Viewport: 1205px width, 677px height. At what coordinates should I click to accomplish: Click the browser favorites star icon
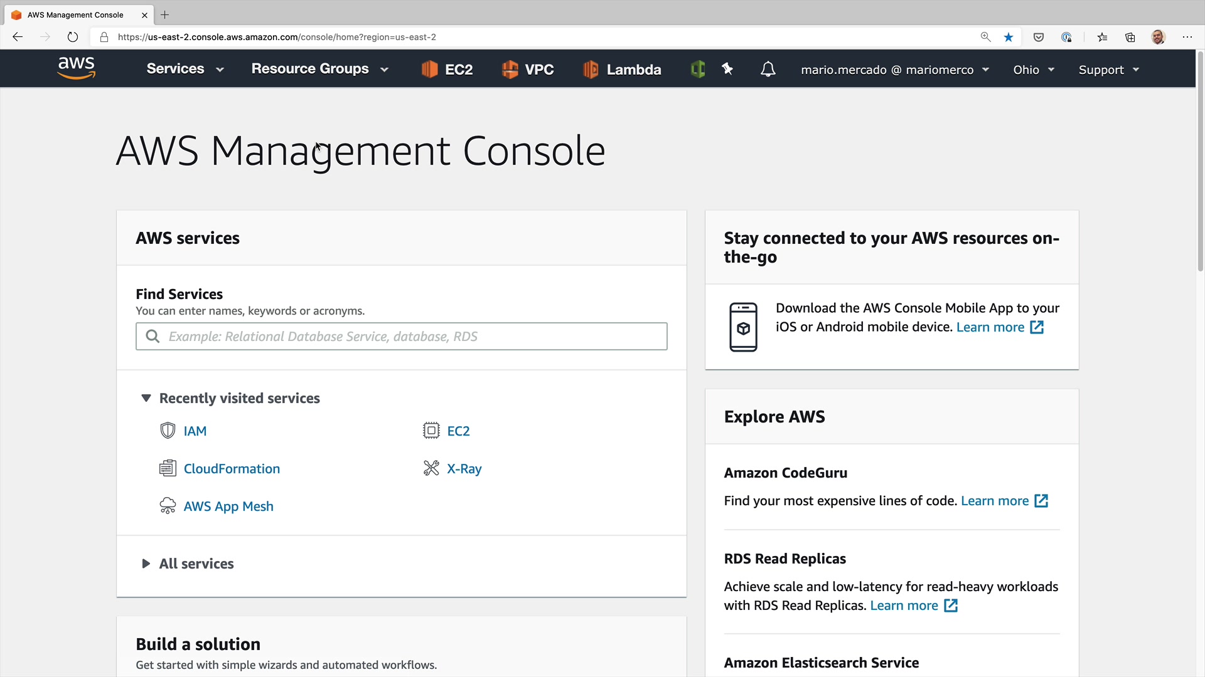pos(1009,37)
